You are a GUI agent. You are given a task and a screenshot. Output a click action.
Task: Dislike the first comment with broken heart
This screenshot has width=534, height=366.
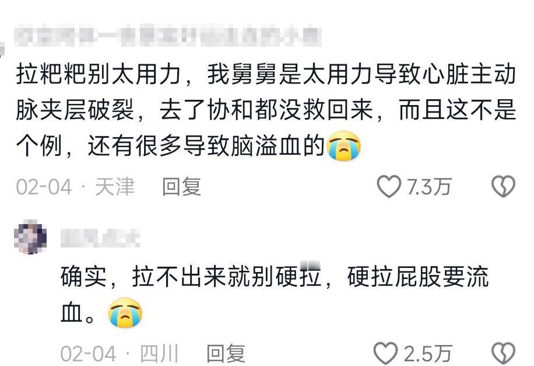(x=503, y=187)
